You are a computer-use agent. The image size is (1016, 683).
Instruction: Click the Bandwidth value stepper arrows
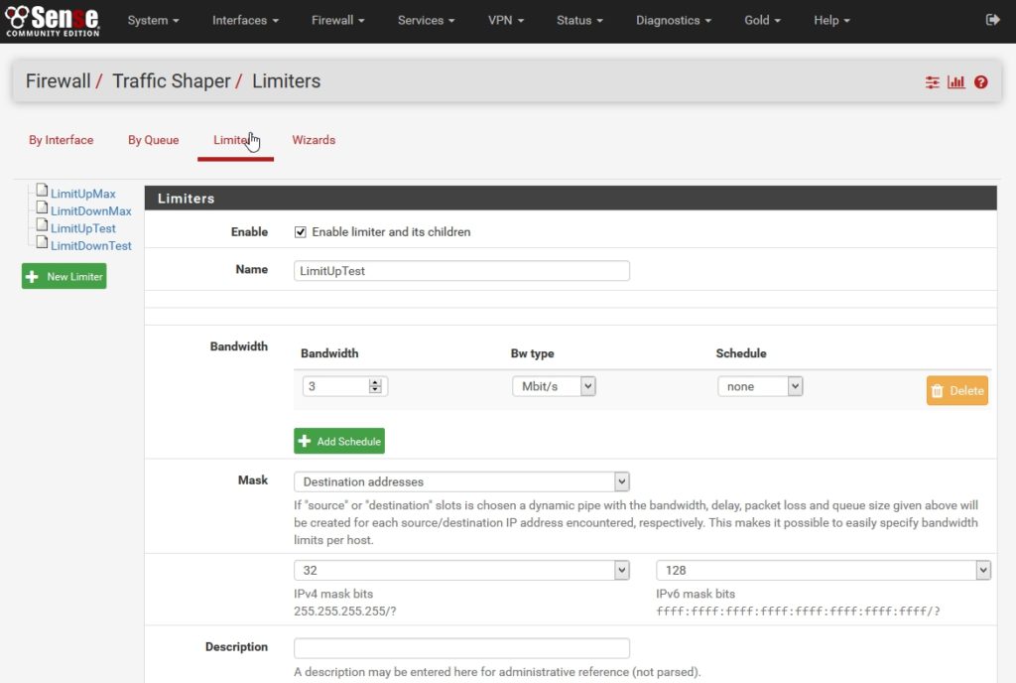(x=375, y=386)
